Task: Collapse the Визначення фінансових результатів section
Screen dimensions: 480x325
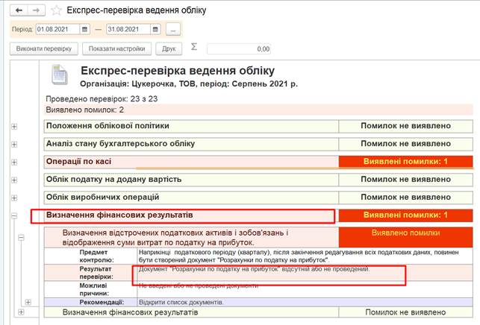Action: [x=13, y=215]
